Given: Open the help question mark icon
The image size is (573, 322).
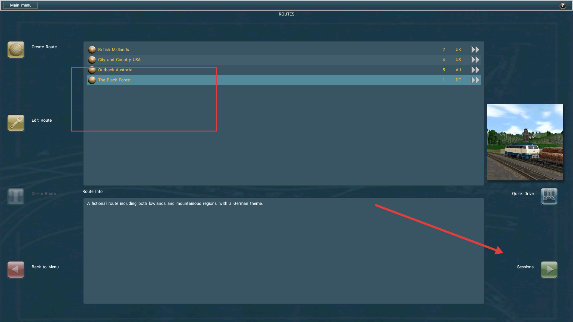Looking at the screenshot, I should click(563, 5).
